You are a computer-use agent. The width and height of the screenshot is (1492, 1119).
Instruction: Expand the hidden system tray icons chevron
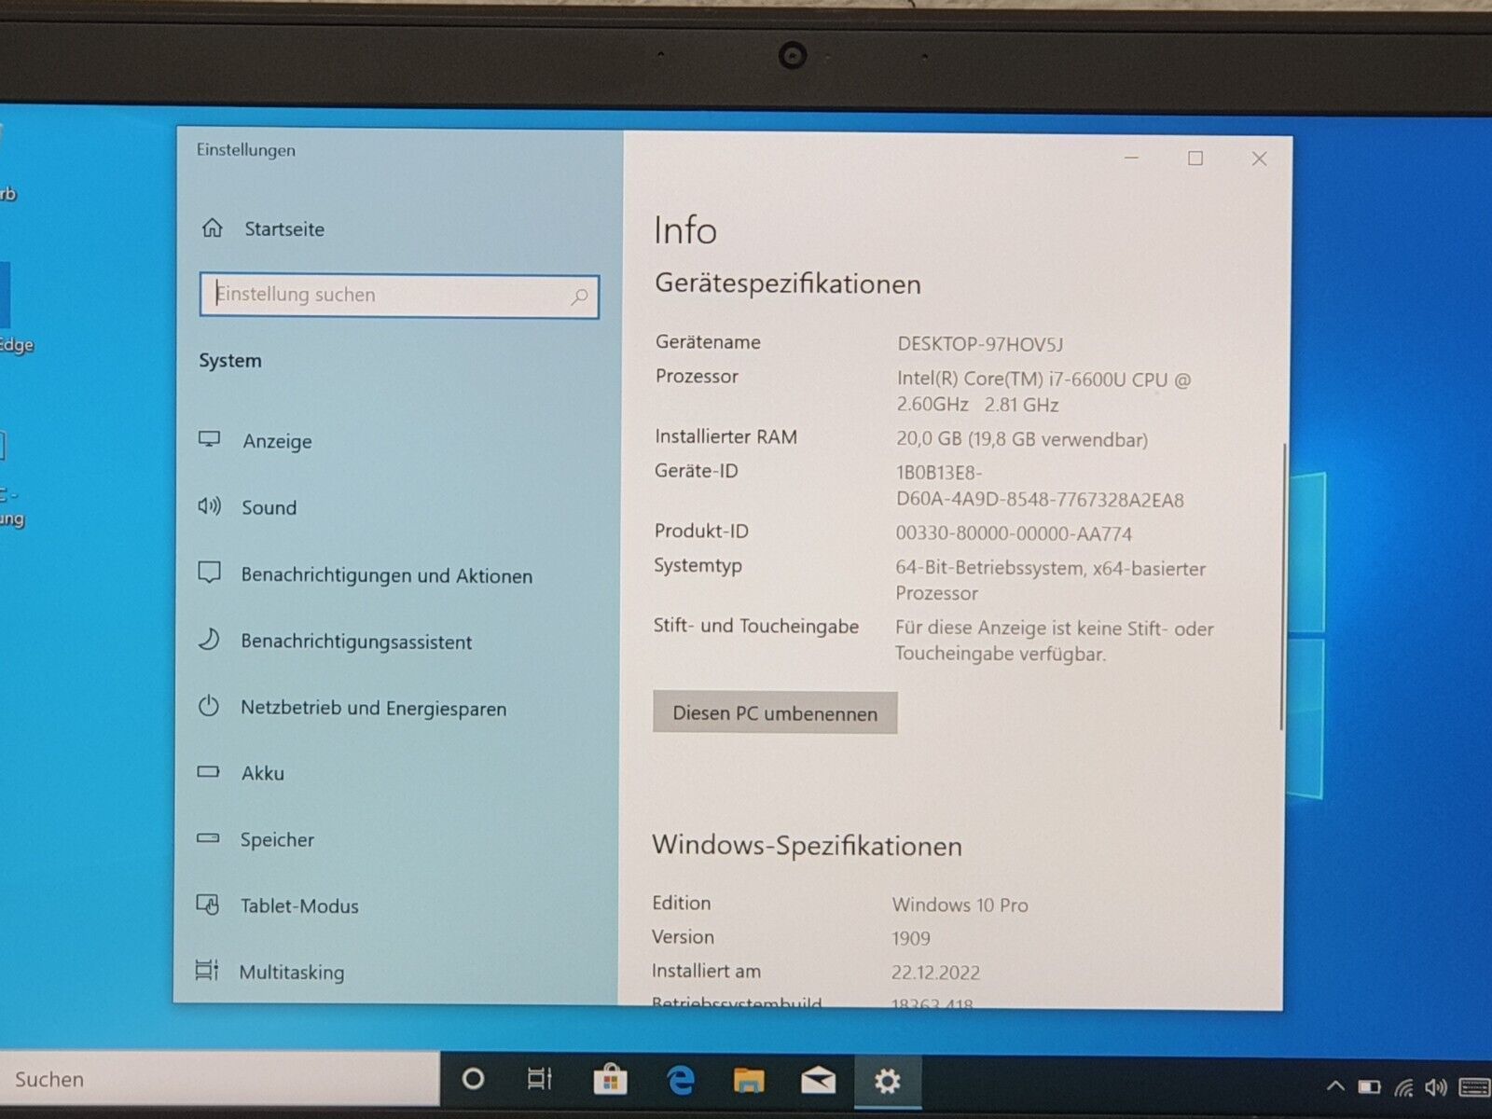(x=1335, y=1086)
